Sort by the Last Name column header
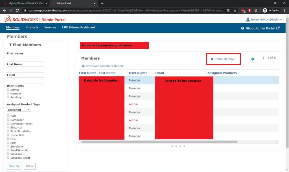 (x=107, y=73)
